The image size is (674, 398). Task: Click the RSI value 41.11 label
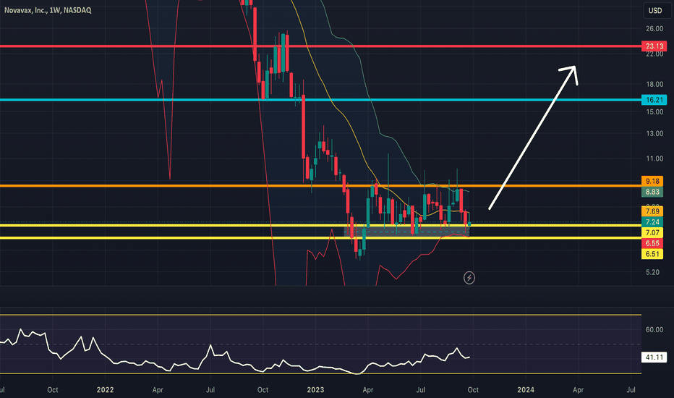click(654, 357)
